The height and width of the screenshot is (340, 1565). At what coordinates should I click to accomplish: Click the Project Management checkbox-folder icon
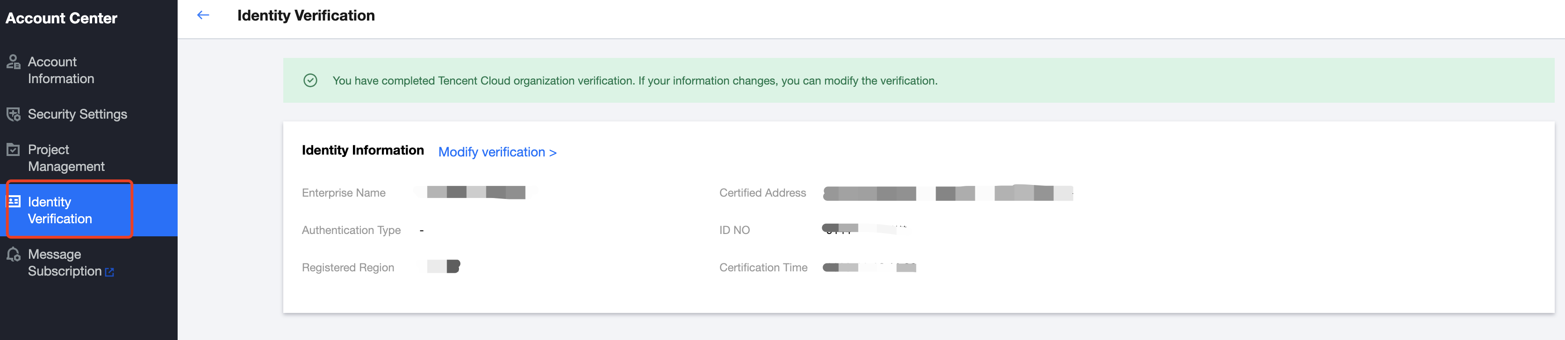click(x=14, y=149)
